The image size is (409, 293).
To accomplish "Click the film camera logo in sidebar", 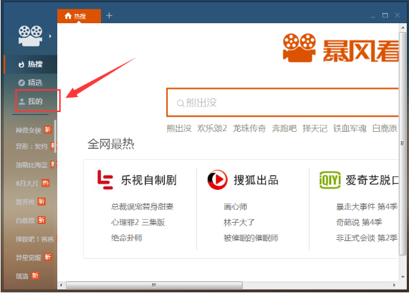I will click(30, 36).
